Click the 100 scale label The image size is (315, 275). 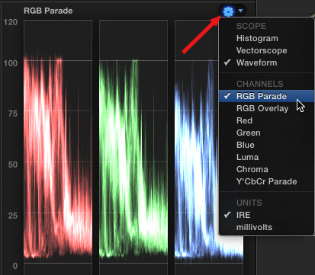(x=11, y=63)
